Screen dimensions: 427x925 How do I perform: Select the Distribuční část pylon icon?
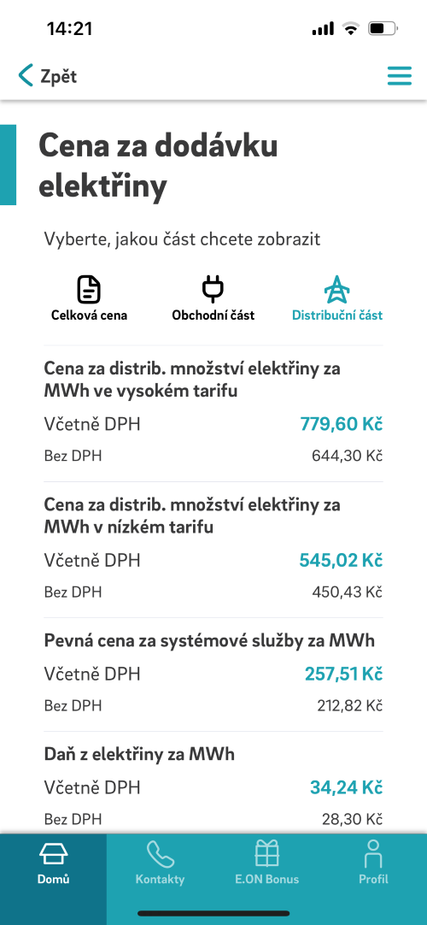(336, 289)
